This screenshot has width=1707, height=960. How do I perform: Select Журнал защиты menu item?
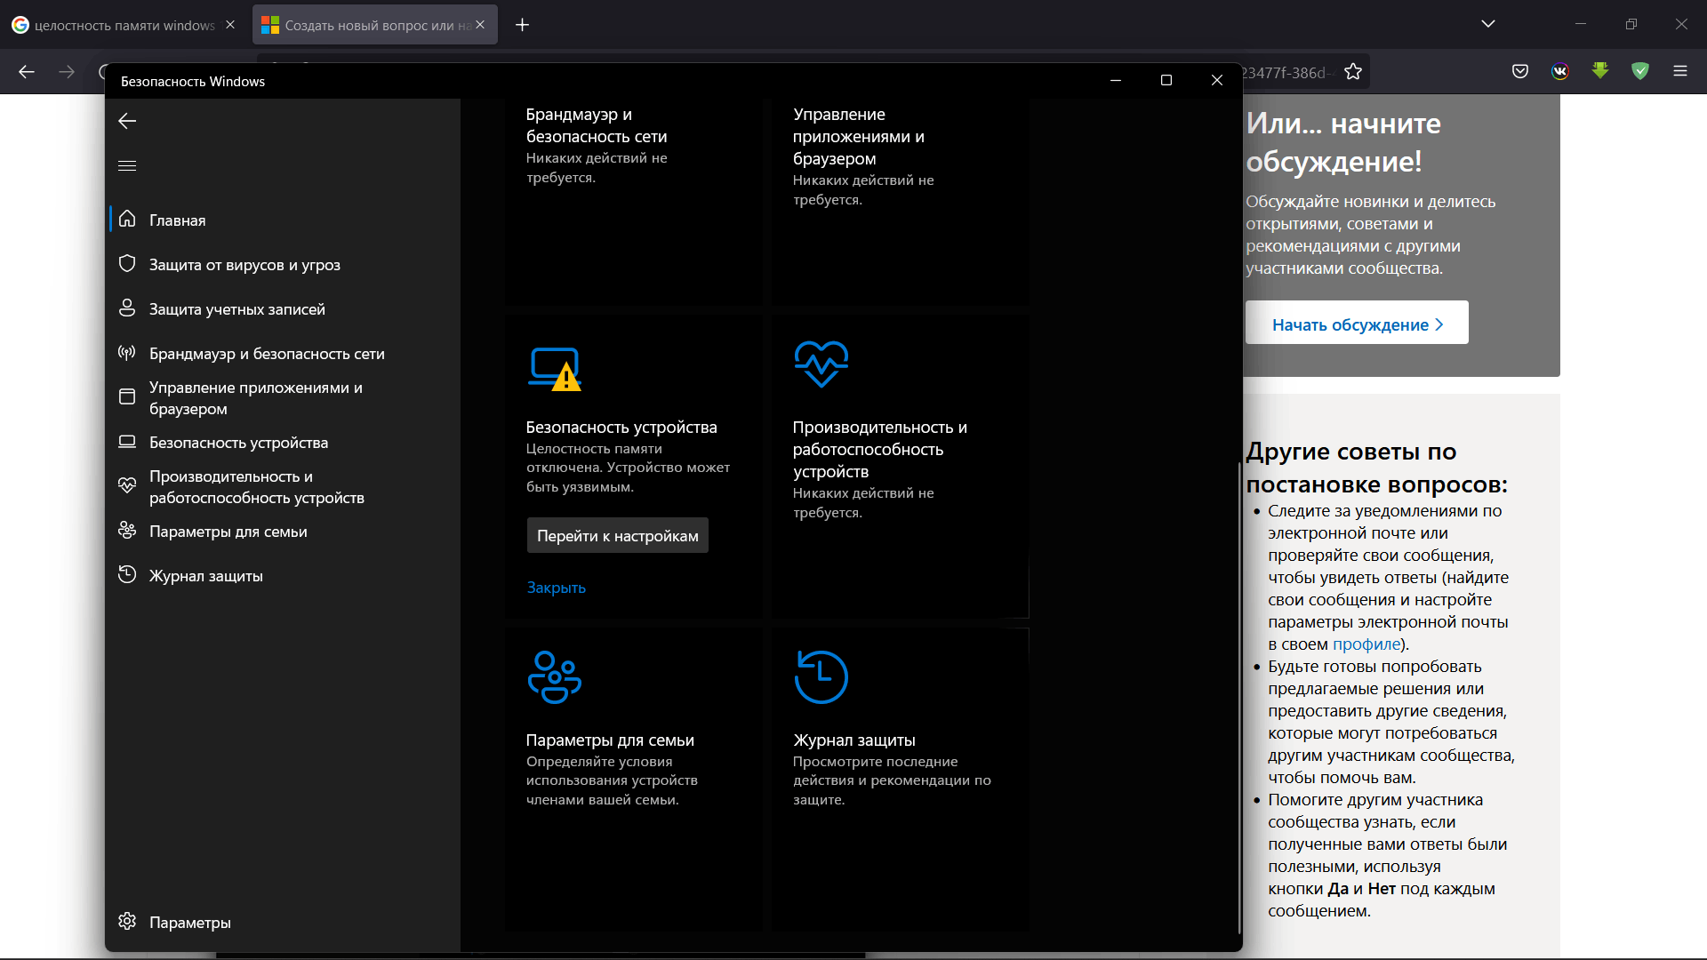283,575
